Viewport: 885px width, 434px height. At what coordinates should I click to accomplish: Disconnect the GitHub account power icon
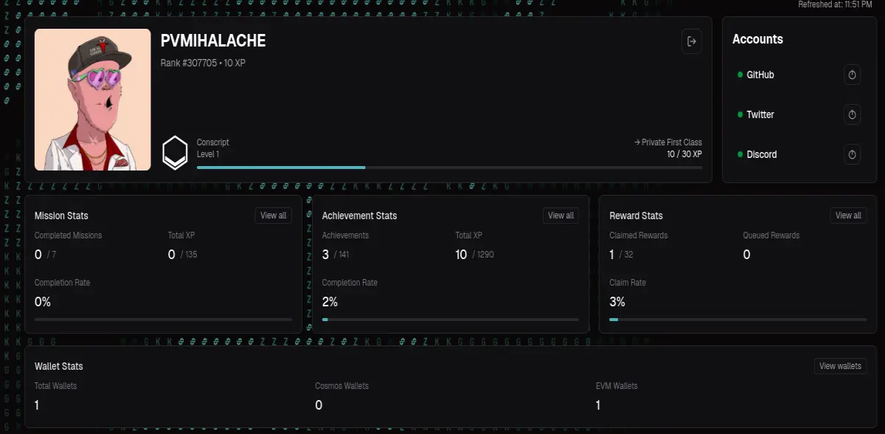(852, 75)
